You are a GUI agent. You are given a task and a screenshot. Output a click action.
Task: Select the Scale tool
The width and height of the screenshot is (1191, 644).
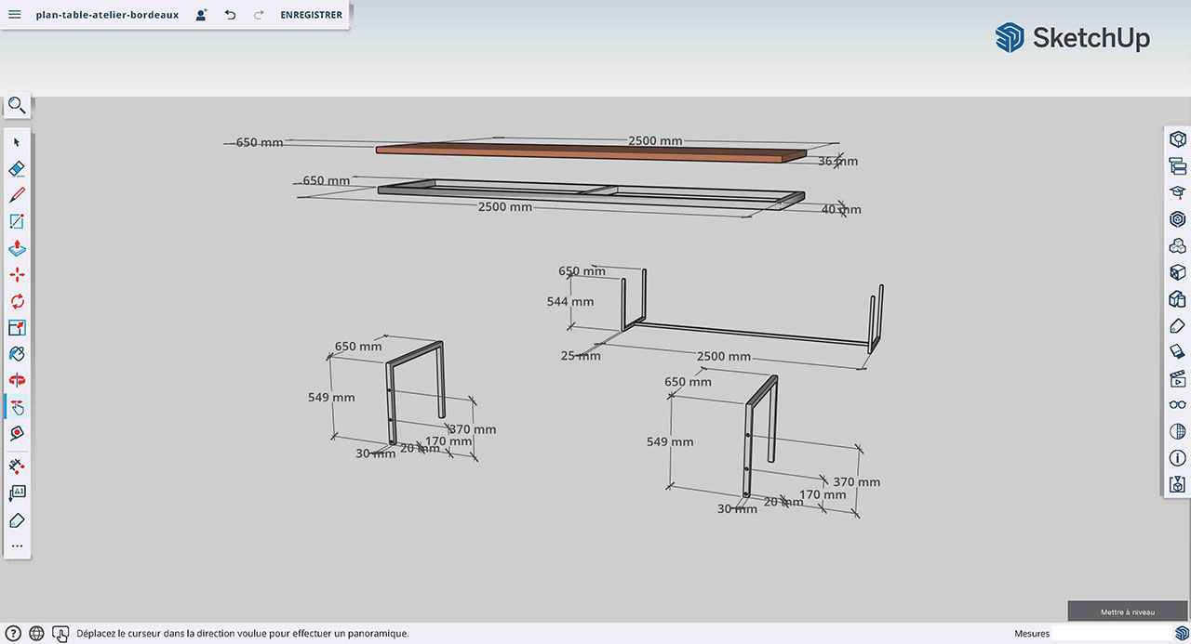point(17,328)
